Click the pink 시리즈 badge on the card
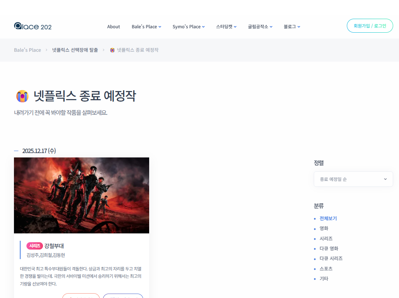The width and height of the screenshot is (399, 298). click(x=35, y=246)
